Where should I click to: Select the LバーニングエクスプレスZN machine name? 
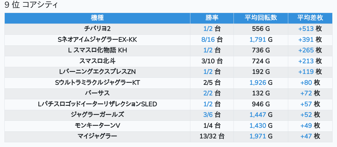pyautogui.click(x=97, y=72)
